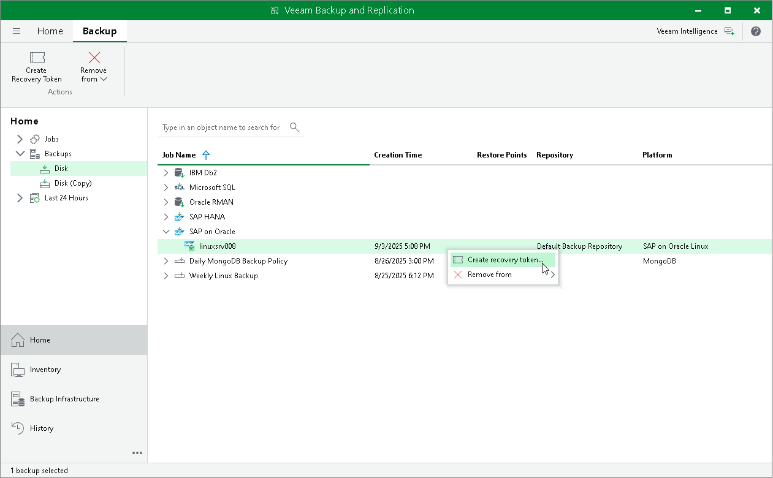Image resolution: width=773 pixels, height=478 pixels.
Task: Sort by the Restore Points column
Action: pyautogui.click(x=502, y=155)
